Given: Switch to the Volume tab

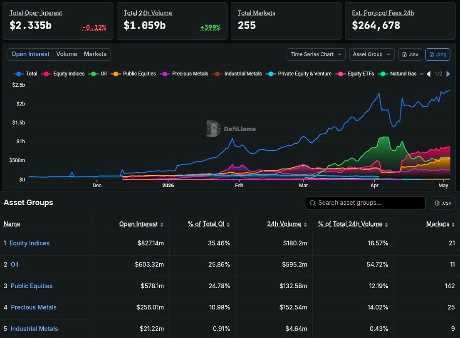Looking at the screenshot, I should [67, 54].
